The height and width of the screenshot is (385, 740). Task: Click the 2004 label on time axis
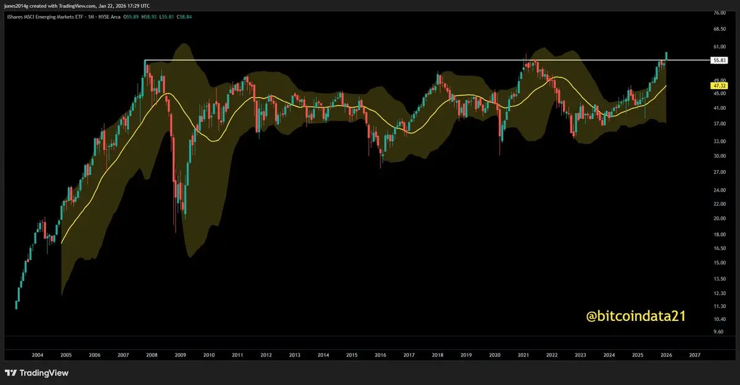pos(37,355)
